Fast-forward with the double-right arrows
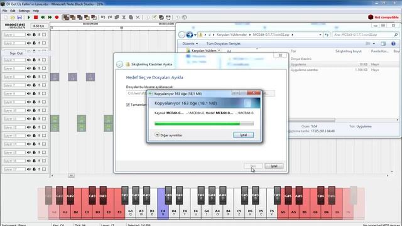The height and width of the screenshot is (226, 402). (50, 18)
